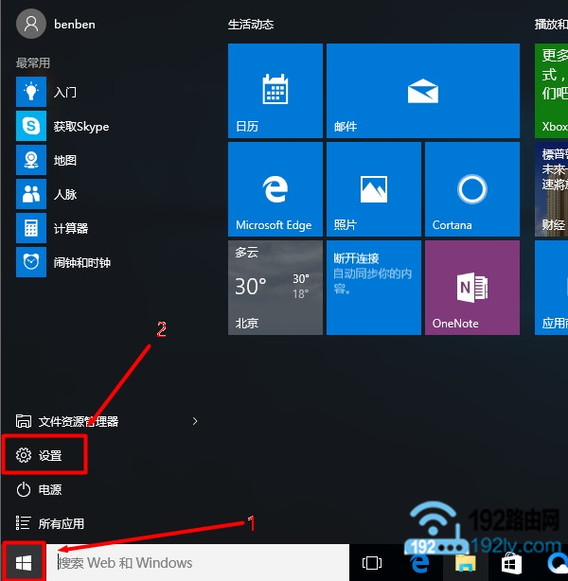Expand 文件资源管理器 jump list arrow

click(195, 421)
